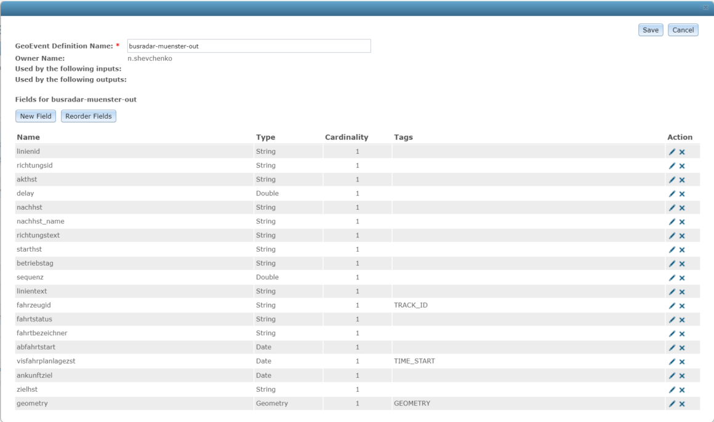
Task: Add a New Field
Action: (x=36, y=116)
